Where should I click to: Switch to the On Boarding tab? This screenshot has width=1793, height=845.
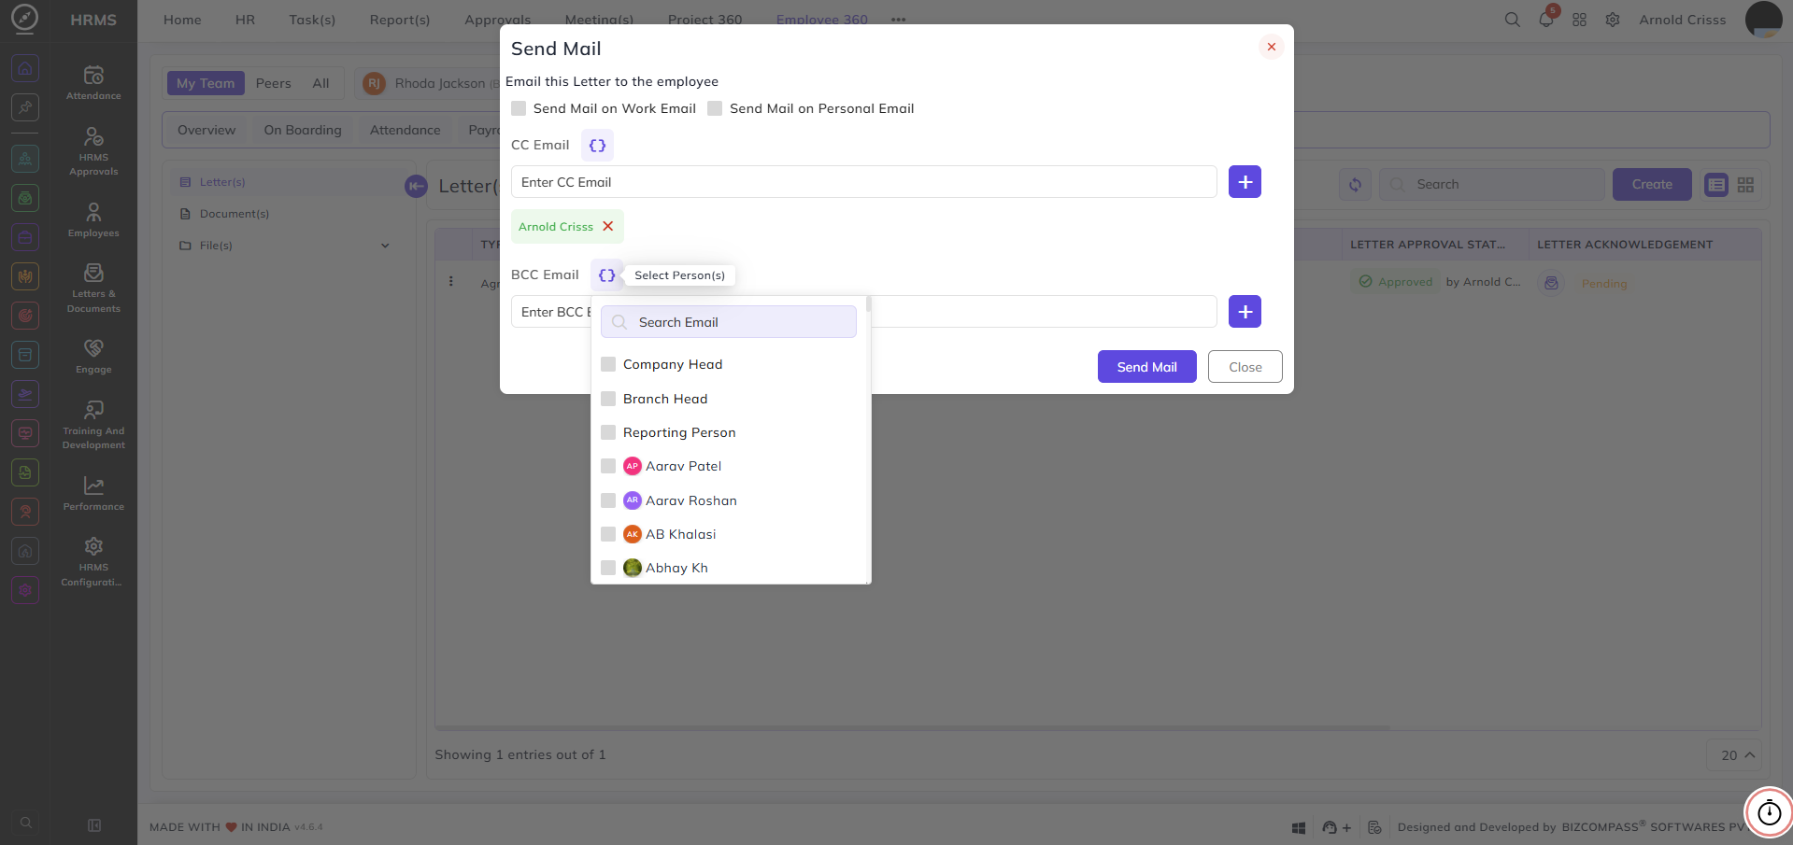303,130
